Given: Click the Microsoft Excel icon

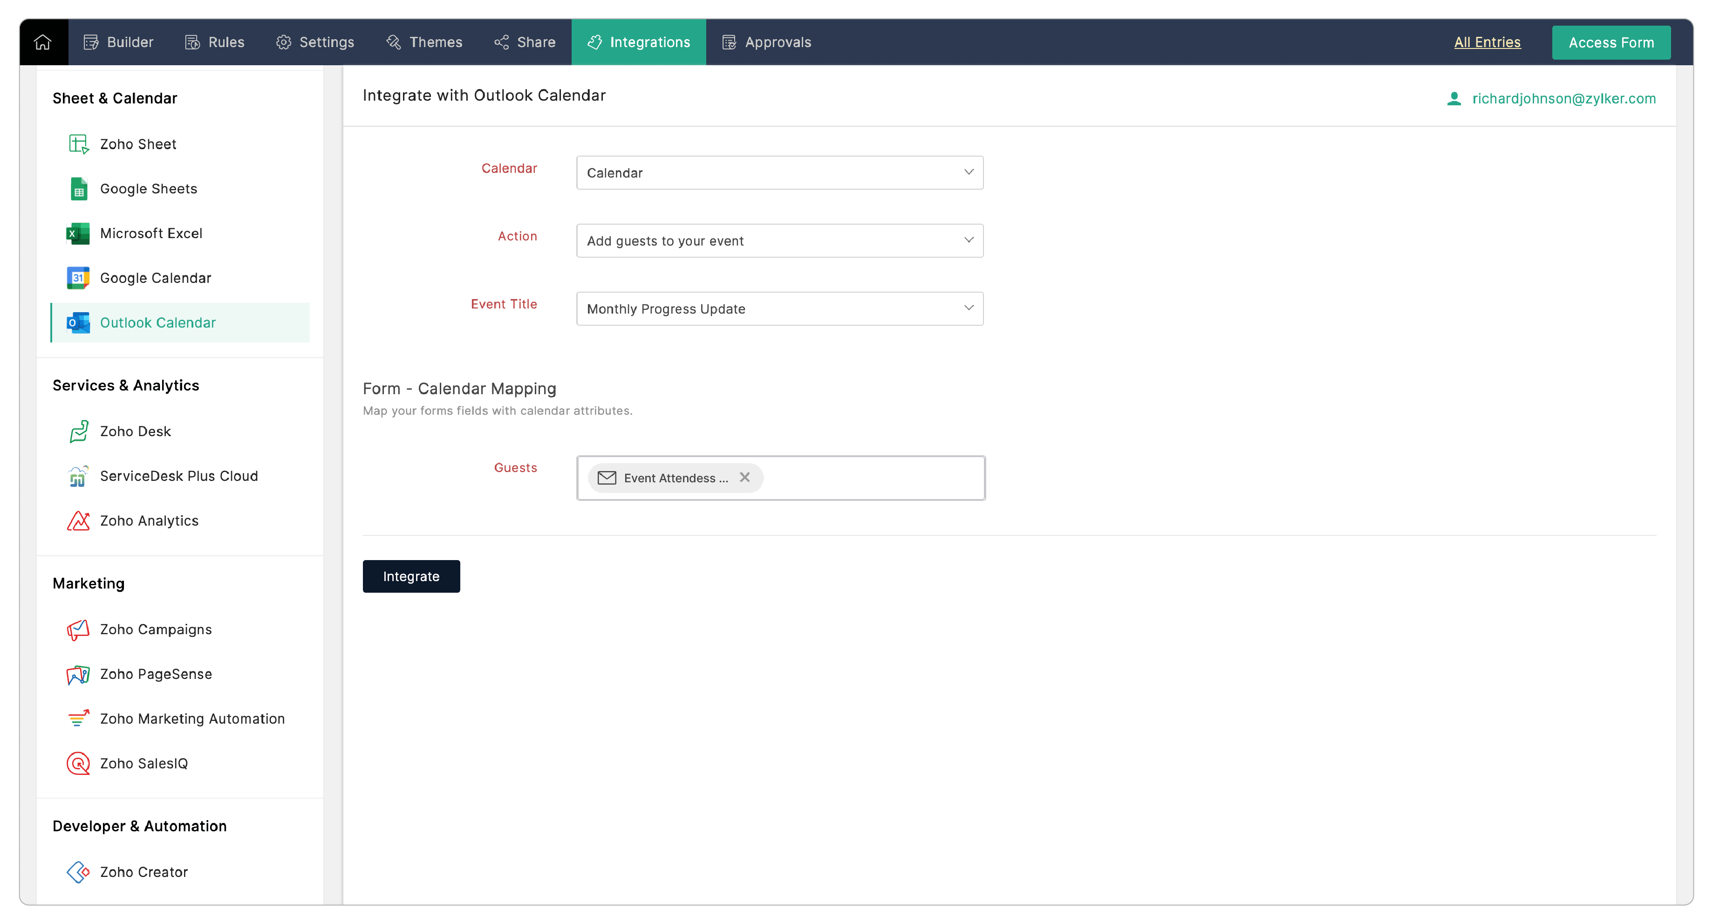Looking at the screenshot, I should pyautogui.click(x=78, y=233).
